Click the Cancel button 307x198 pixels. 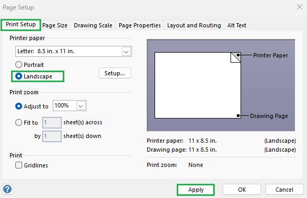pos(284,190)
